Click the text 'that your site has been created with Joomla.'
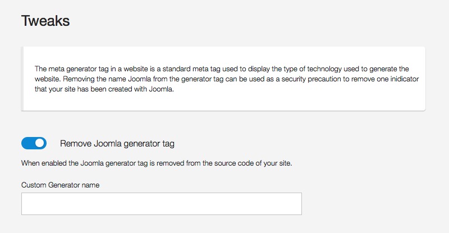Screen dimensions: 449x233 click(104, 89)
